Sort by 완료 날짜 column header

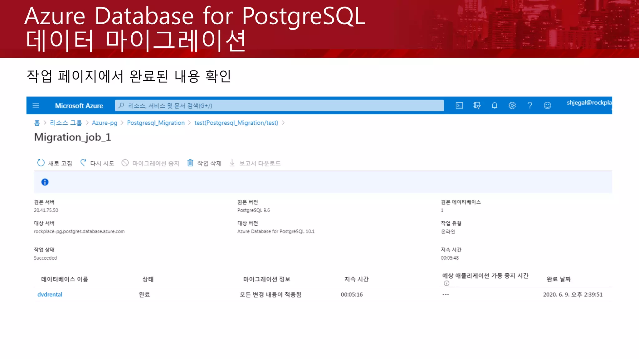coord(559,279)
